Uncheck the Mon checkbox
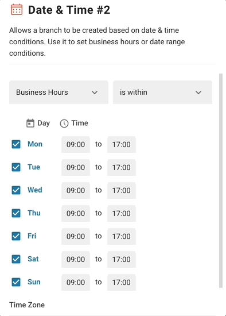226x316 pixels. [x=16, y=144]
